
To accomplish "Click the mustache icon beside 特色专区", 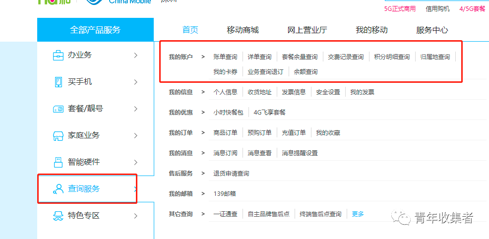I will (58, 216).
